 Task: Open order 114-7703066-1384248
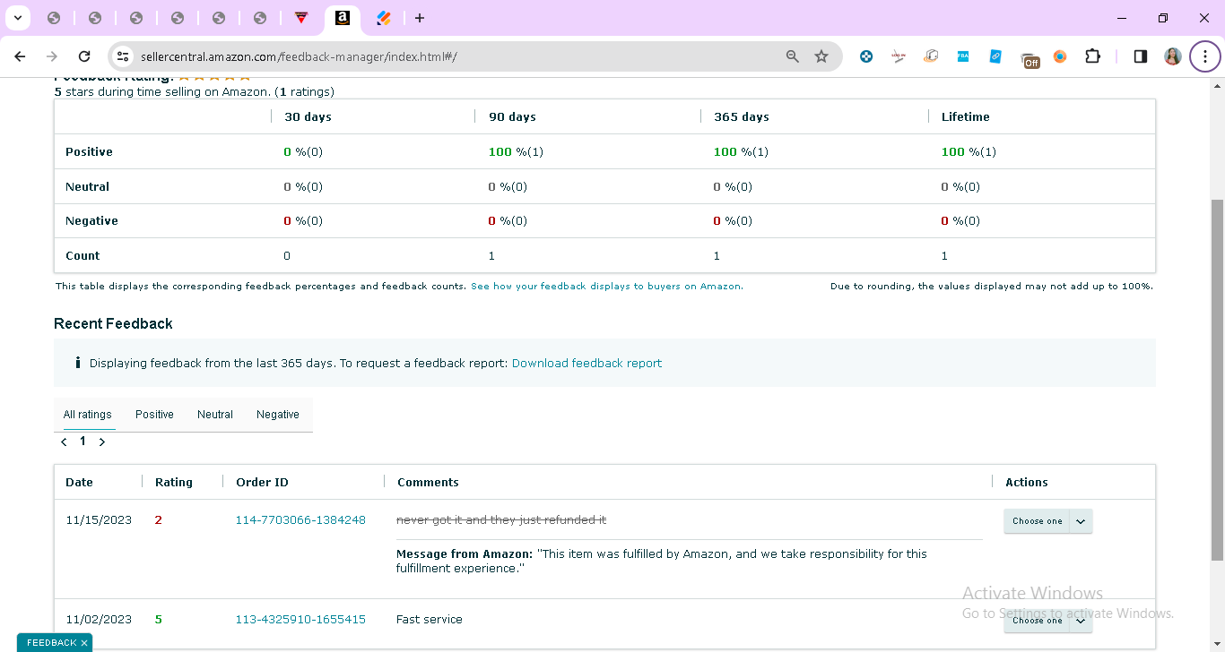pyautogui.click(x=300, y=520)
